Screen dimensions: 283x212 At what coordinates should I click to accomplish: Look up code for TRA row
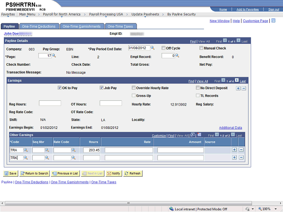click(26, 150)
